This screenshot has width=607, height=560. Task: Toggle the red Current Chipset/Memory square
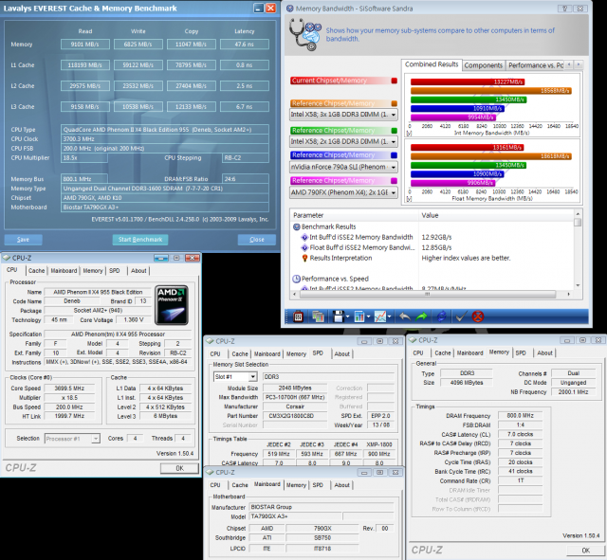pos(395,81)
